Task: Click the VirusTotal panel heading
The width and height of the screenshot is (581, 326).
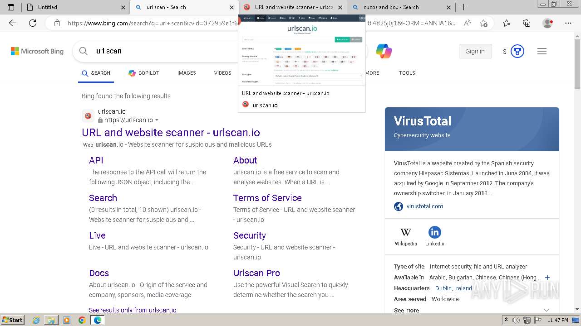Action: (423, 121)
